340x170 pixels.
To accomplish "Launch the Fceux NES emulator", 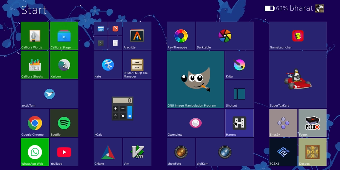I will point(312,123).
